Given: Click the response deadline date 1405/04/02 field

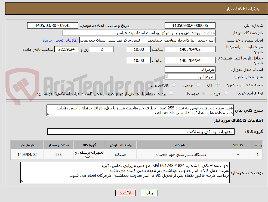Looking at the screenshot, I should pyautogui.click(x=190, y=49).
